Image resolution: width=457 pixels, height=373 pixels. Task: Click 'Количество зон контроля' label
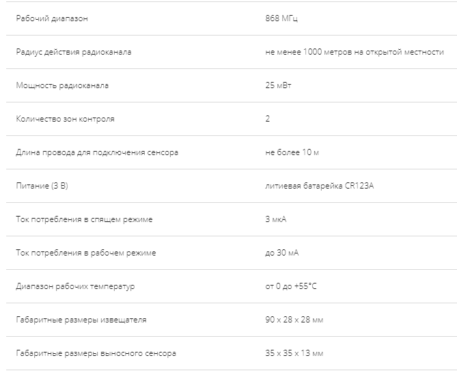pos(65,119)
